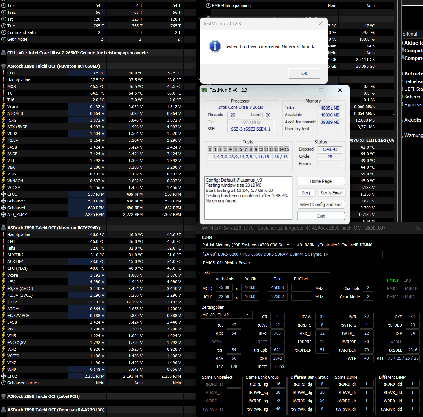Open the MC #0, CH #0 timing dropdown
Viewport: 423px width, 417px height.
tap(227, 315)
